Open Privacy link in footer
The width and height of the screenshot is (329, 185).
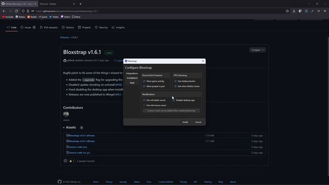pyautogui.click(x=109, y=182)
